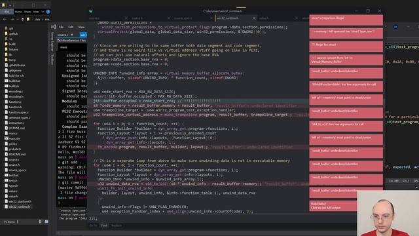Select function.h file
419x236 pixels.
tap(13, 107)
